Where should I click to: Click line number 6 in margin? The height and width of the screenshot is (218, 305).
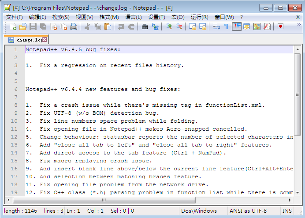coord(16,89)
